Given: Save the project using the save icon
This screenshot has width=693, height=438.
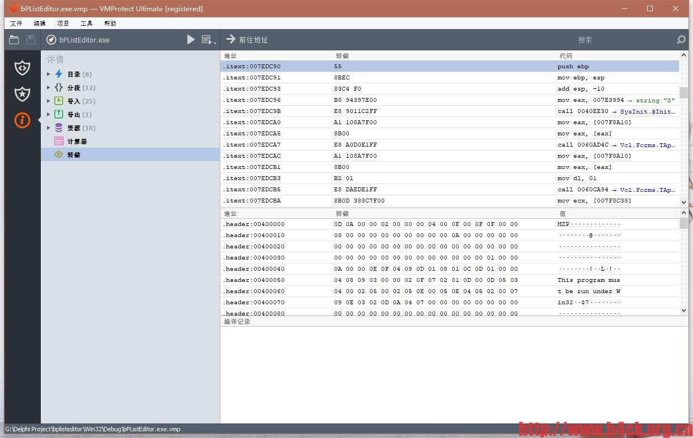Looking at the screenshot, I should coord(30,39).
